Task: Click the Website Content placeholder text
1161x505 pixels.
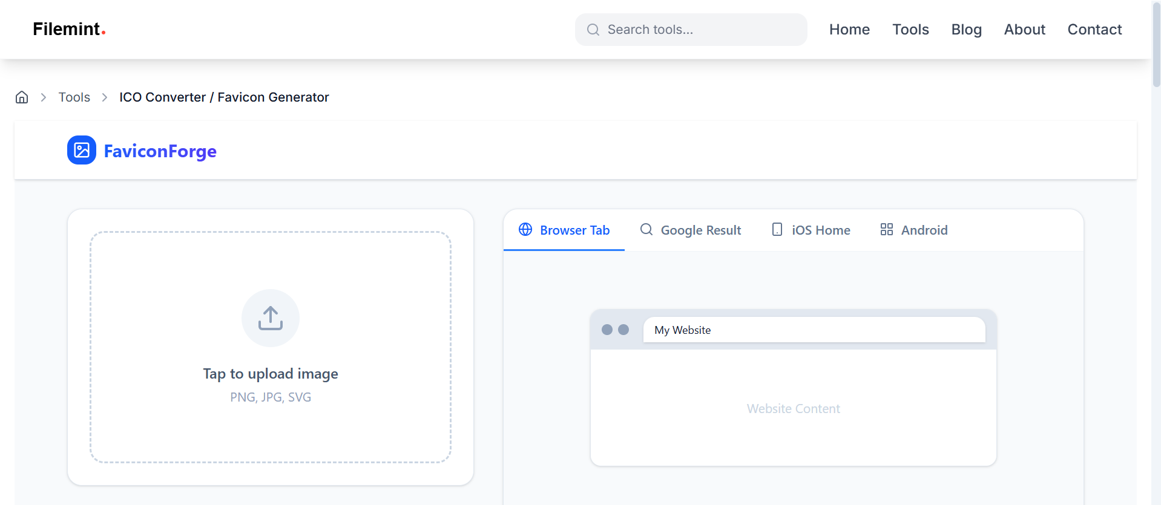Action: tap(793, 409)
